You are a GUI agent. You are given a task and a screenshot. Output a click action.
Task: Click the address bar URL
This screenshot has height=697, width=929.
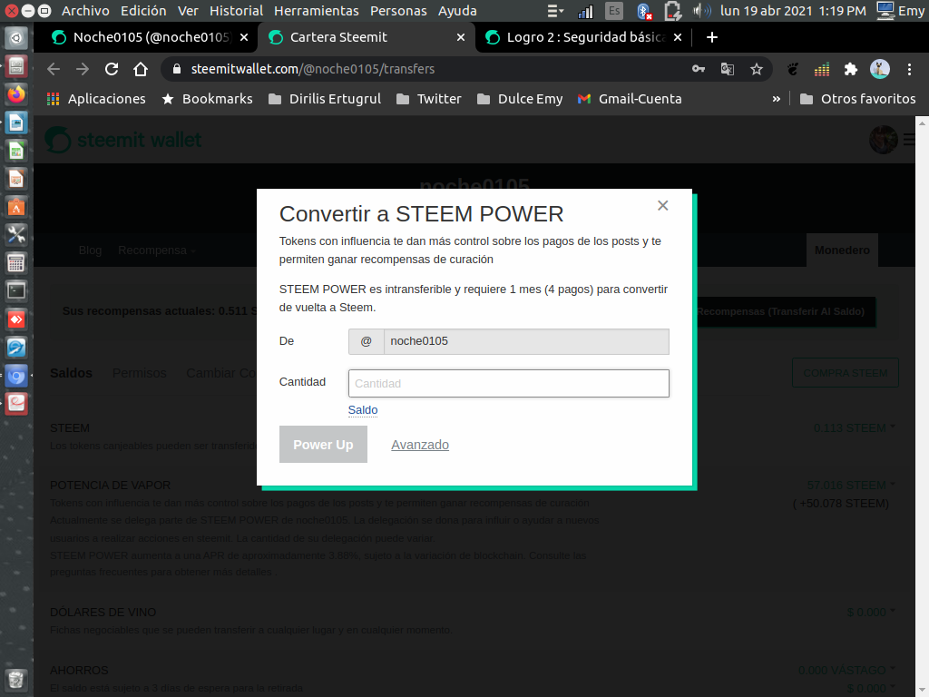(x=313, y=69)
